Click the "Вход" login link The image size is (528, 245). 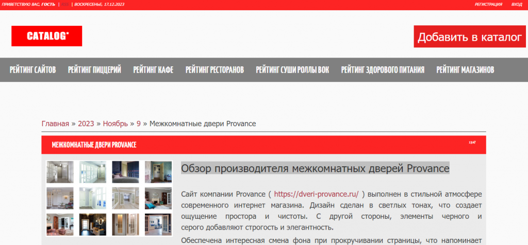[516, 4]
